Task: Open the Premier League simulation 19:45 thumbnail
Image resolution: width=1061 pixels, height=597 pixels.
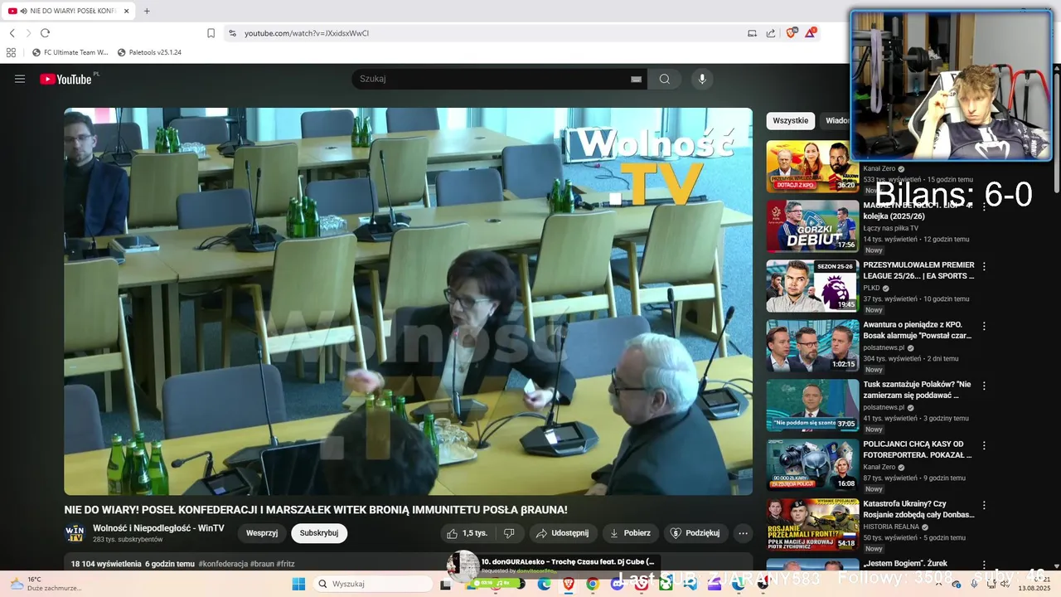Action: (812, 286)
